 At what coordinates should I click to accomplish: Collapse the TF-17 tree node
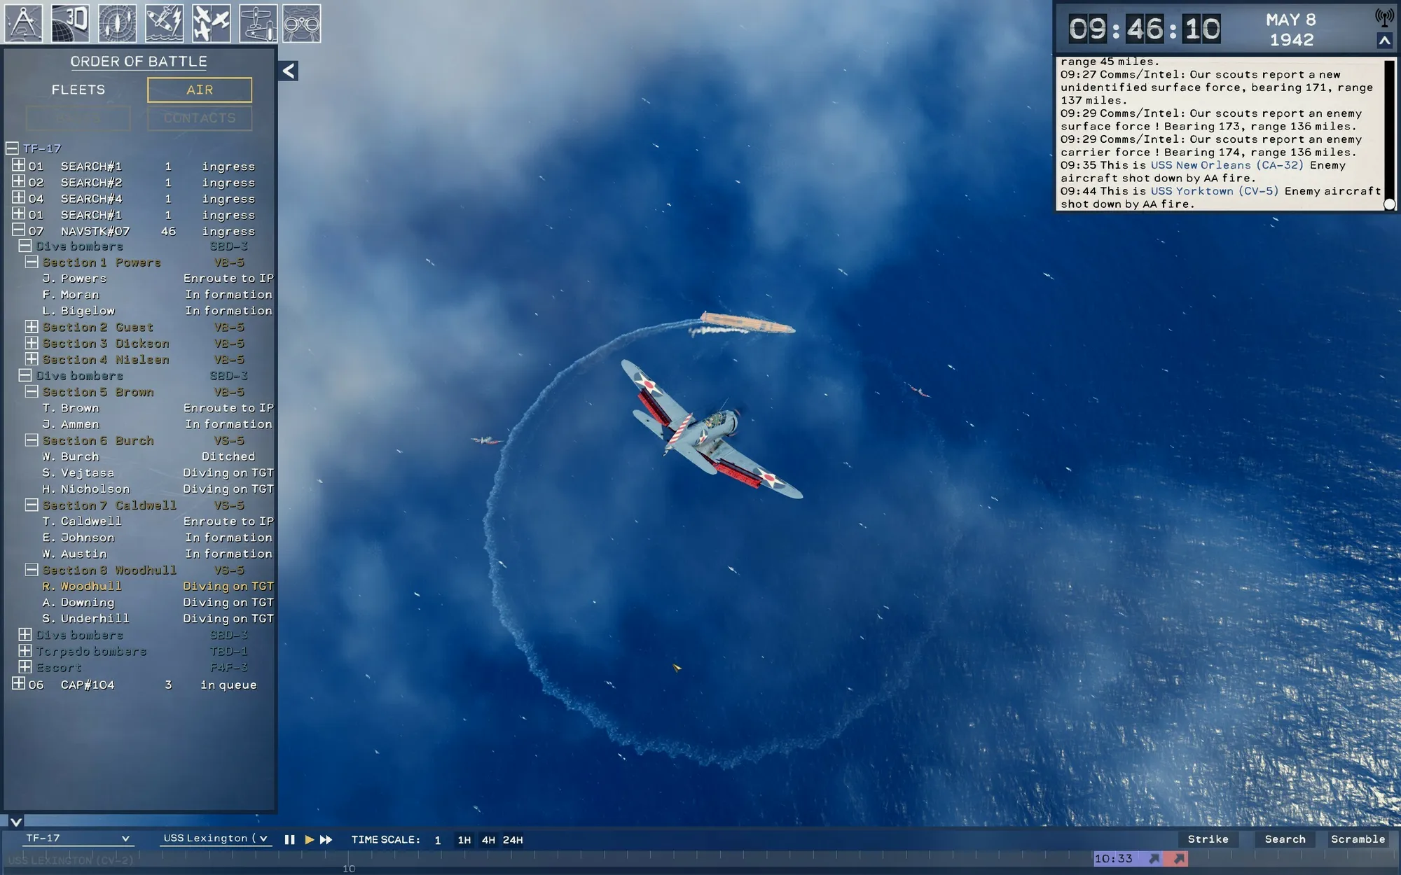click(x=12, y=148)
